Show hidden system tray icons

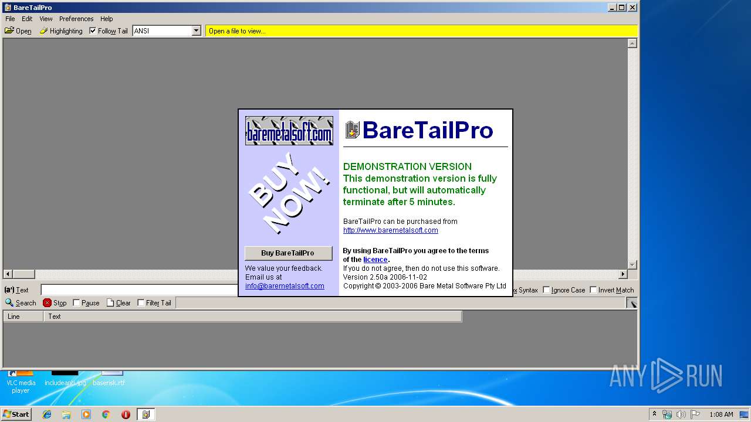(x=654, y=414)
